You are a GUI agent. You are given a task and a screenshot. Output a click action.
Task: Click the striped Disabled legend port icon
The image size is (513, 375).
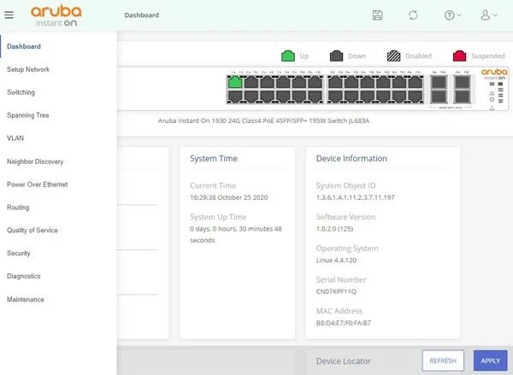point(393,56)
